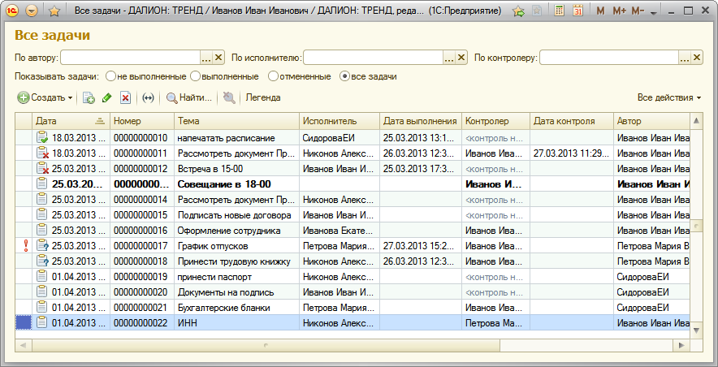Select the выполненные radio button
The height and width of the screenshot is (367, 718).
coord(195,76)
